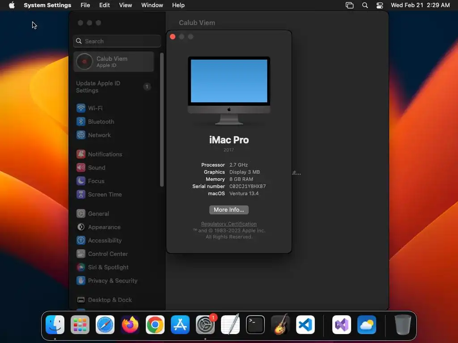Open the Screen Time hourglass icon
The image size is (458, 343).
click(x=81, y=194)
